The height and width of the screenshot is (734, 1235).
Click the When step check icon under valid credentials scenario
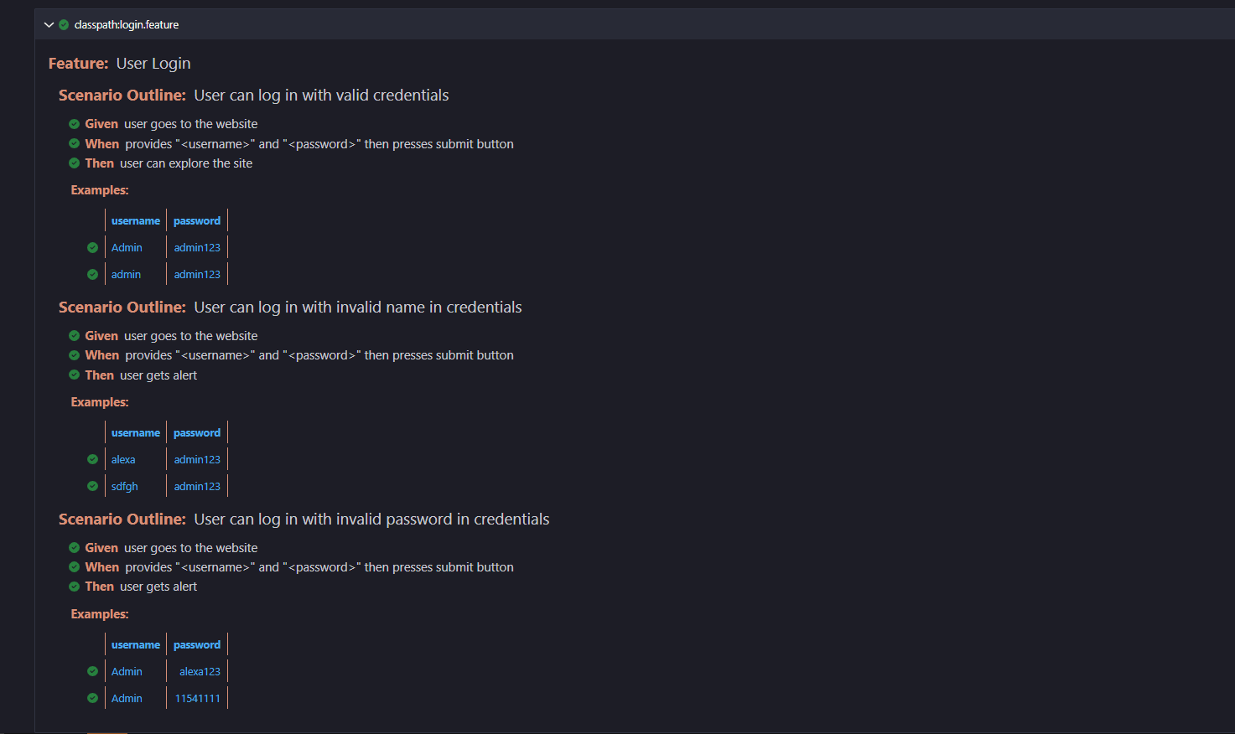[74, 143]
